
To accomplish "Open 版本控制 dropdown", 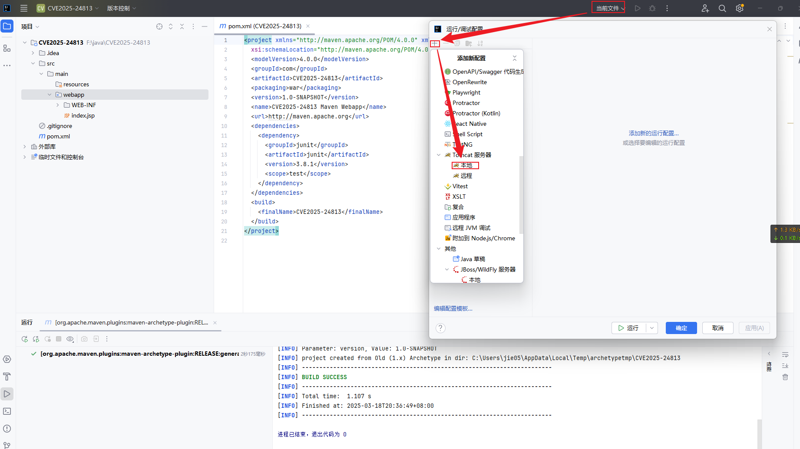I will click(x=122, y=8).
